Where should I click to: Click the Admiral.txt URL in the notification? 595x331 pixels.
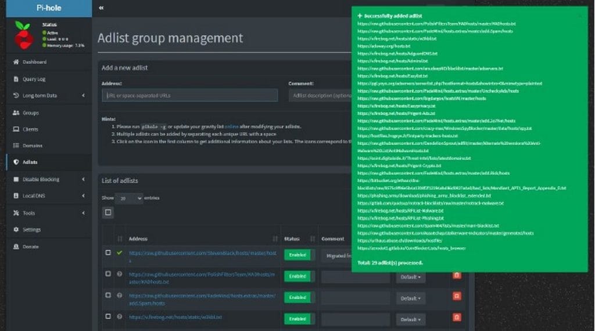click(393, 61)
